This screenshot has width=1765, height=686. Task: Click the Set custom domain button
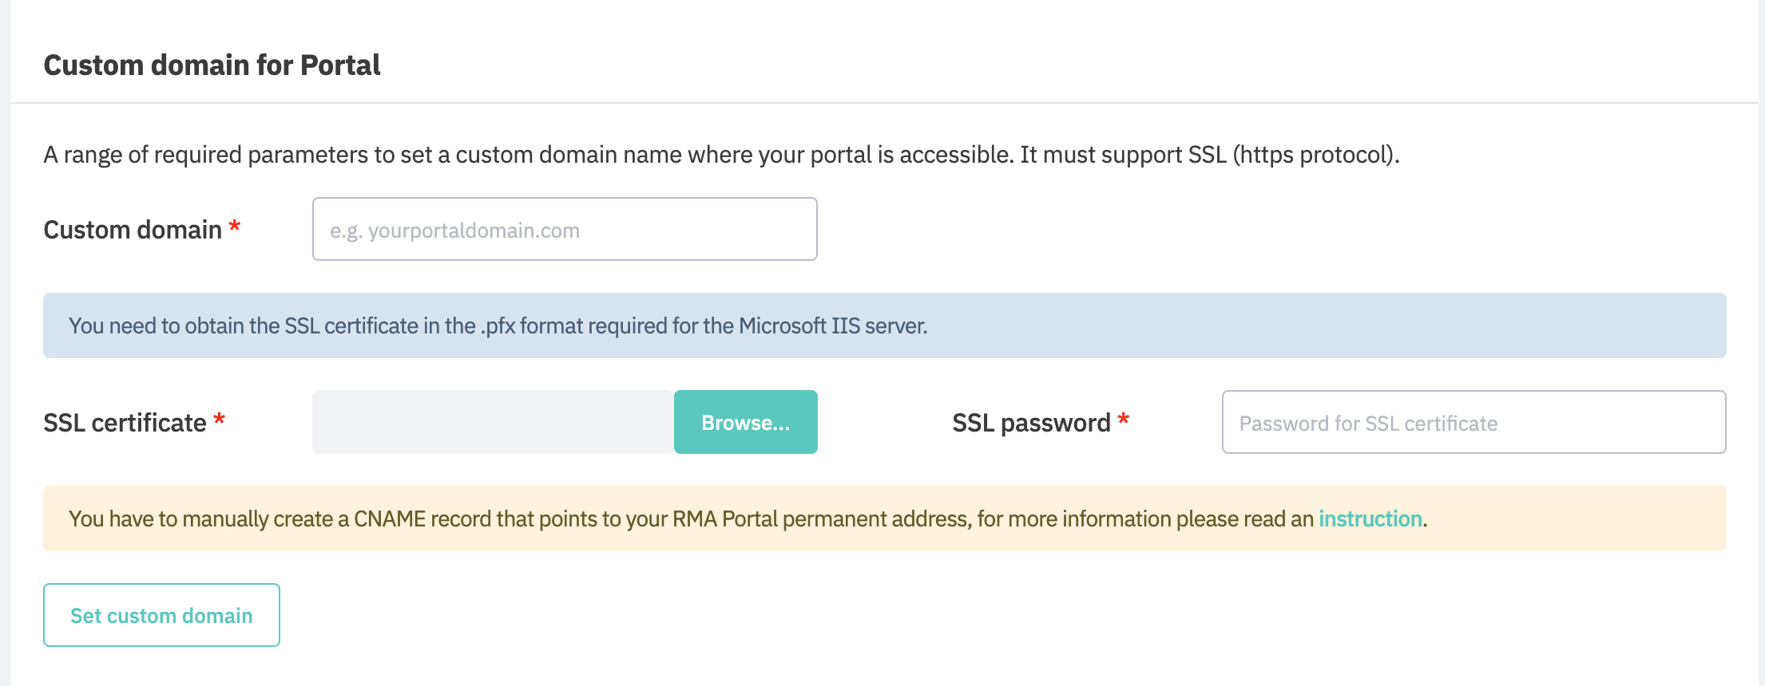click(161, 616)
